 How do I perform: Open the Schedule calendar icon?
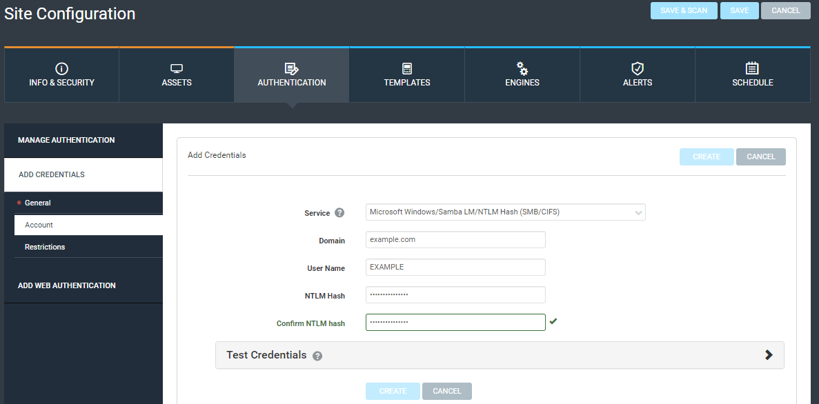752,68
